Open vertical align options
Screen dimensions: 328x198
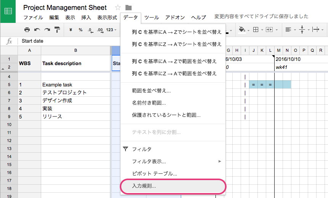tap(302, 30)
